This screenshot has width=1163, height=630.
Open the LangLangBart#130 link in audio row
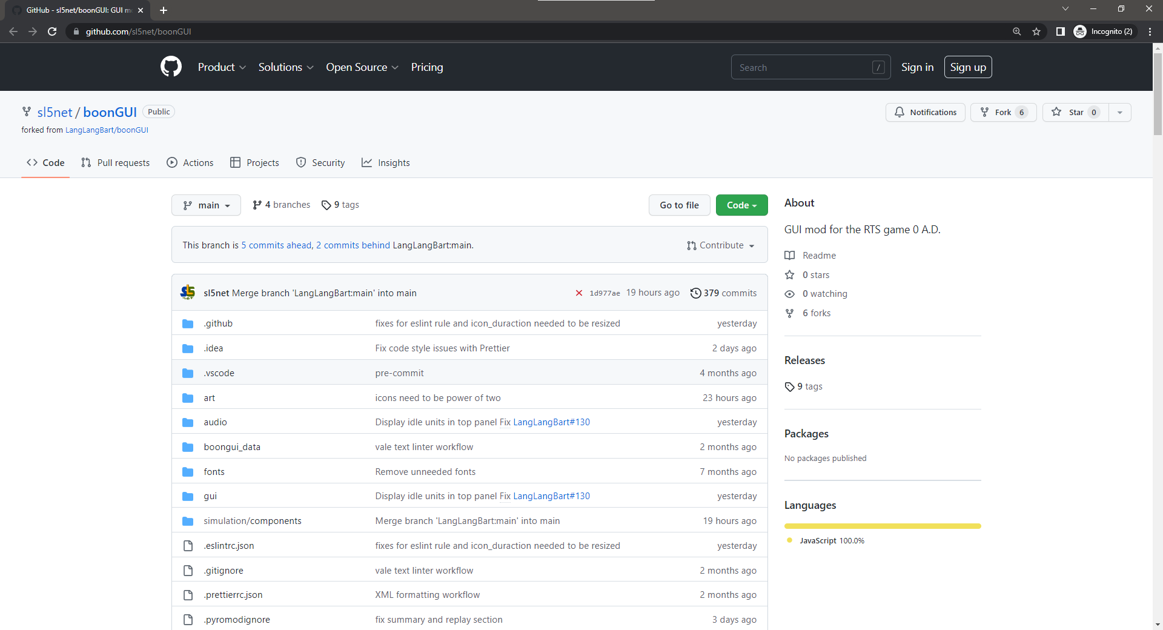click(551, 422)
